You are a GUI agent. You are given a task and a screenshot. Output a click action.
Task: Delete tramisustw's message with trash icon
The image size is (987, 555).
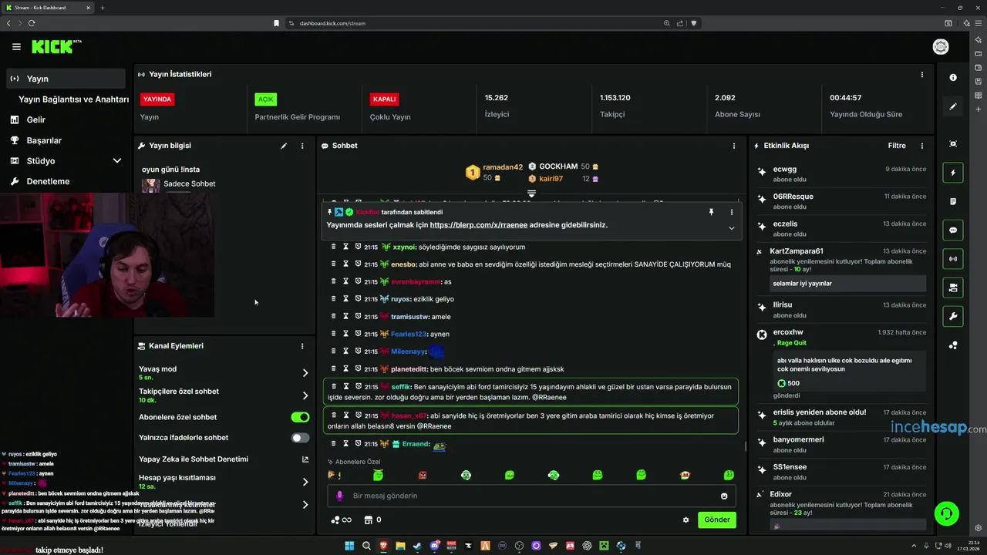(x=334, y=316)
